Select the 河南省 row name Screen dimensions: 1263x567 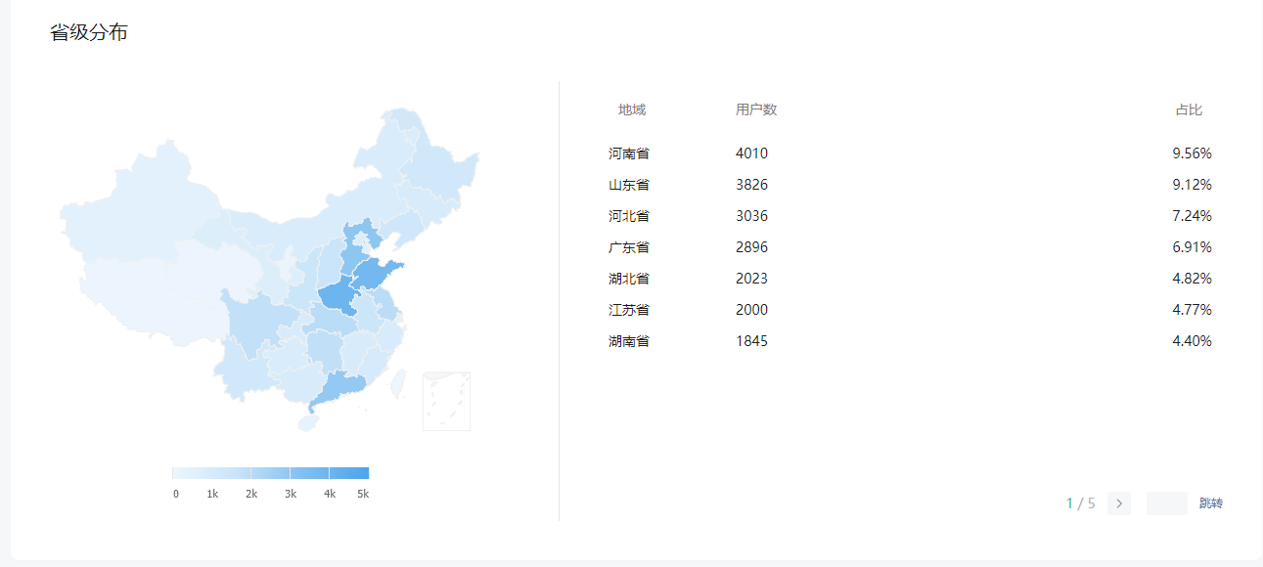click(629, 153)
